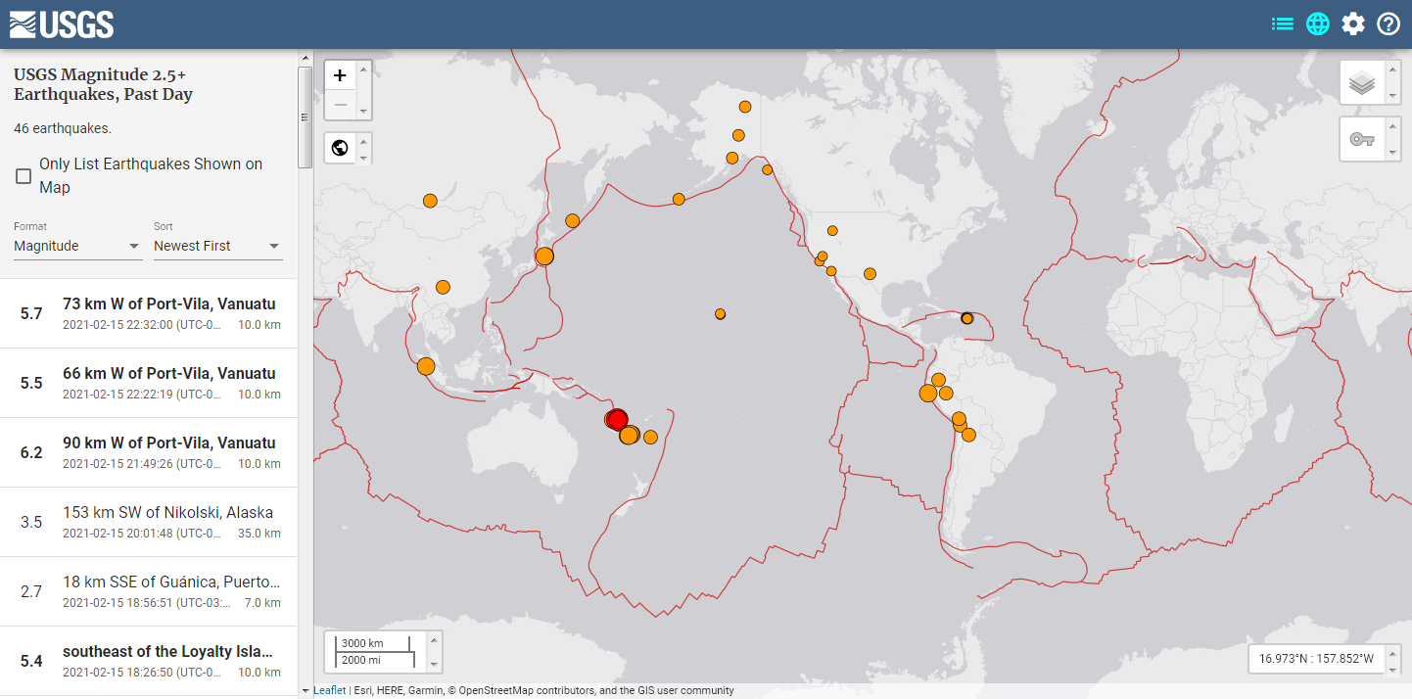
Task: Expand the scale bar control arrows
Action: 435,652
